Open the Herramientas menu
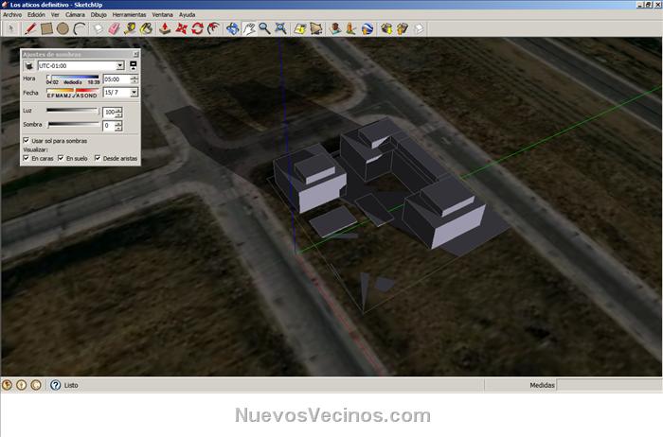Screen dimensions: 663x437 [x=129, y=14]
